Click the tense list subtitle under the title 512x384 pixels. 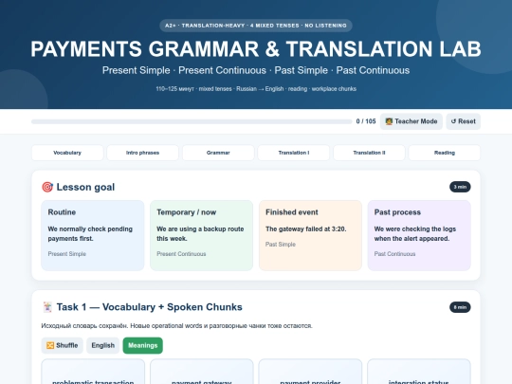[256, 70]
